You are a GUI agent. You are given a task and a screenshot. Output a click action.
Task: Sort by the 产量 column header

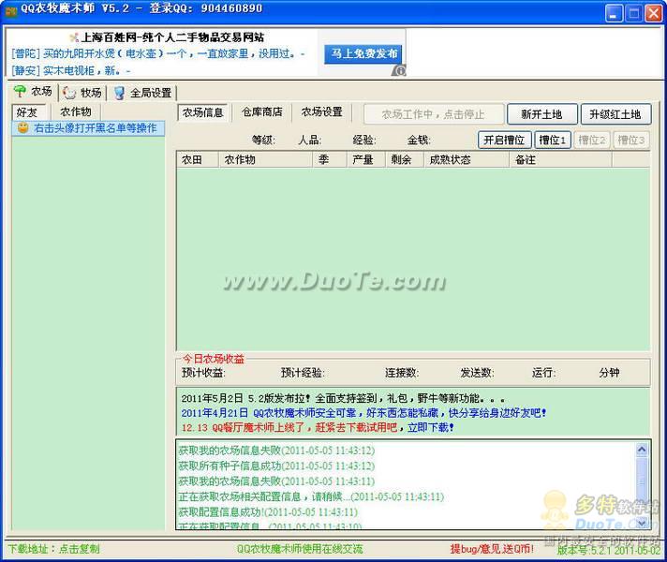366,159
